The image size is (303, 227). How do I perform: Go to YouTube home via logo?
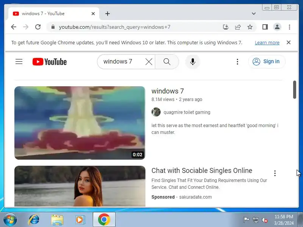point(50,62)
